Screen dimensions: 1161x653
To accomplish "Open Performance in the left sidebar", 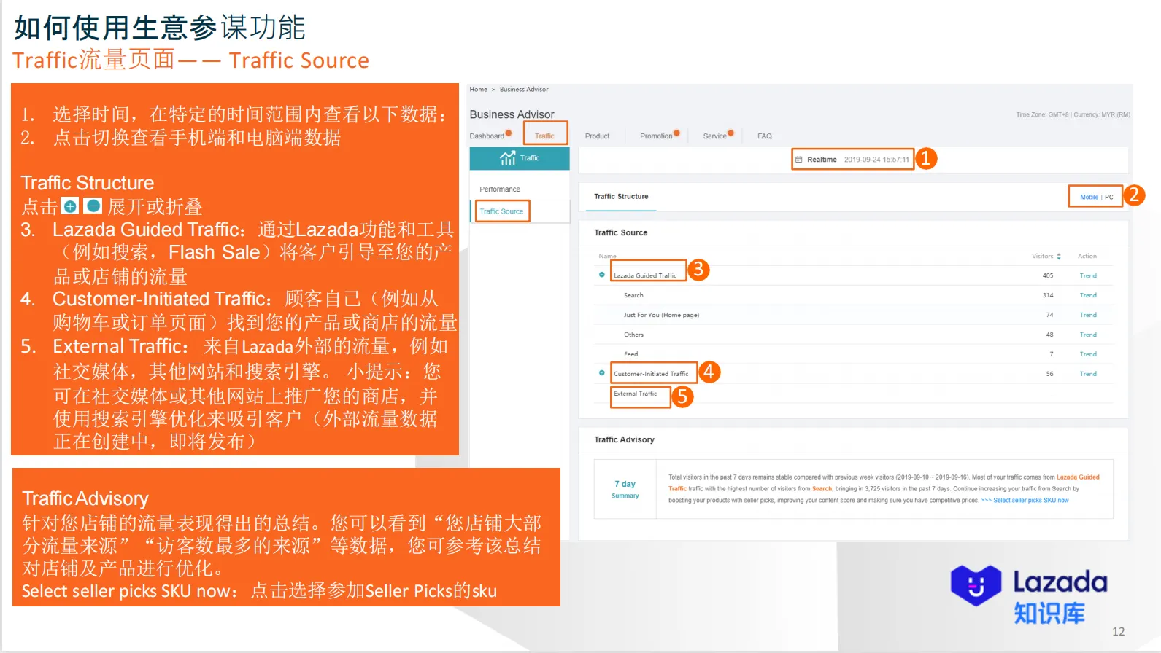I will (x=500, y=189).
